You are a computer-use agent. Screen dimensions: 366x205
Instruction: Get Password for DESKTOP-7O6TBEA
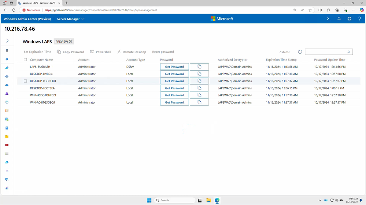click(x=174, y=88)
